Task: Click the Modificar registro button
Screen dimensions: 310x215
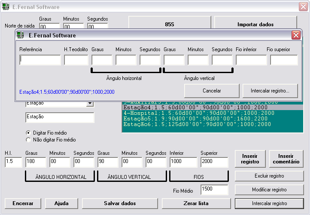Action: tap(269, 190)
